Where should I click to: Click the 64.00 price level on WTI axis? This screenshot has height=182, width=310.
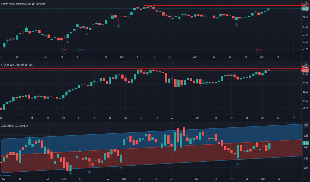306,74
